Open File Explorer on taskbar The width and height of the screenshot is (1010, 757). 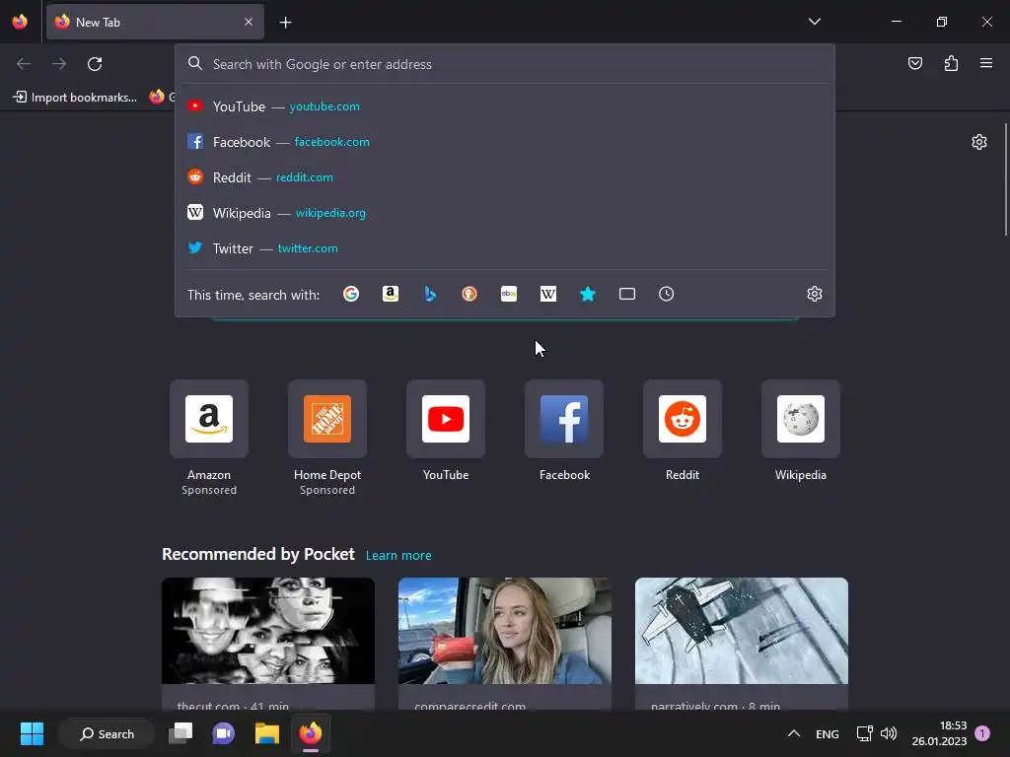(x=266, y=733)
